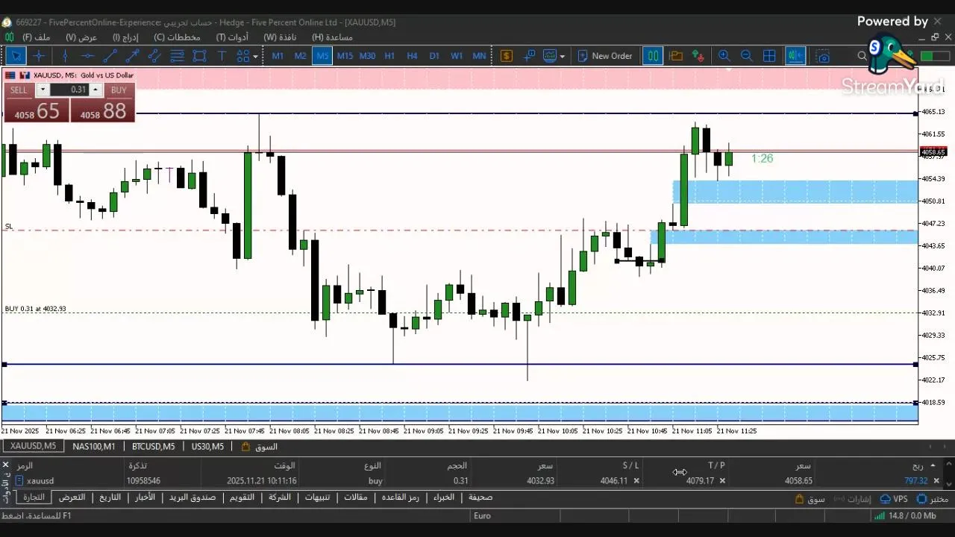
Task: Open the تنبيهات alerts tab
Action: pos(317,497)
